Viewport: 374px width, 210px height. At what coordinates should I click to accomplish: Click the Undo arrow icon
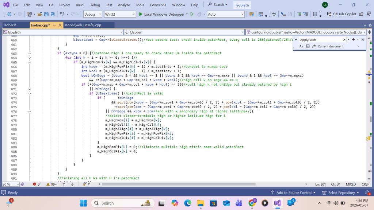[62, 14]
